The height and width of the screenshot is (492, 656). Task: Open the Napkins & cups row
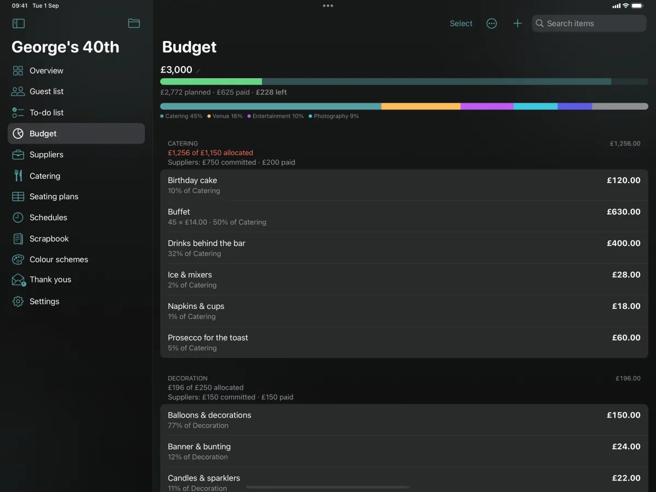coord(404,311)
